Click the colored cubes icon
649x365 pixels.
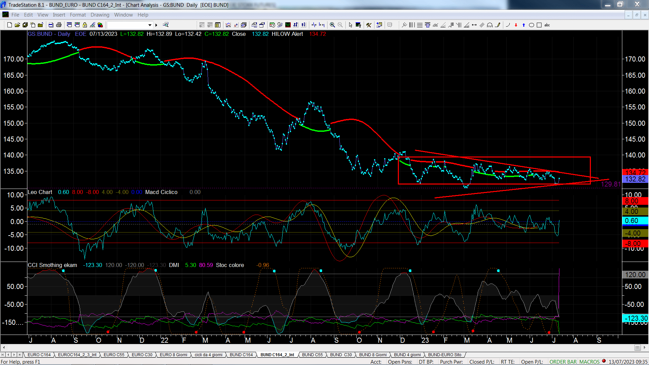pos(100,25)
